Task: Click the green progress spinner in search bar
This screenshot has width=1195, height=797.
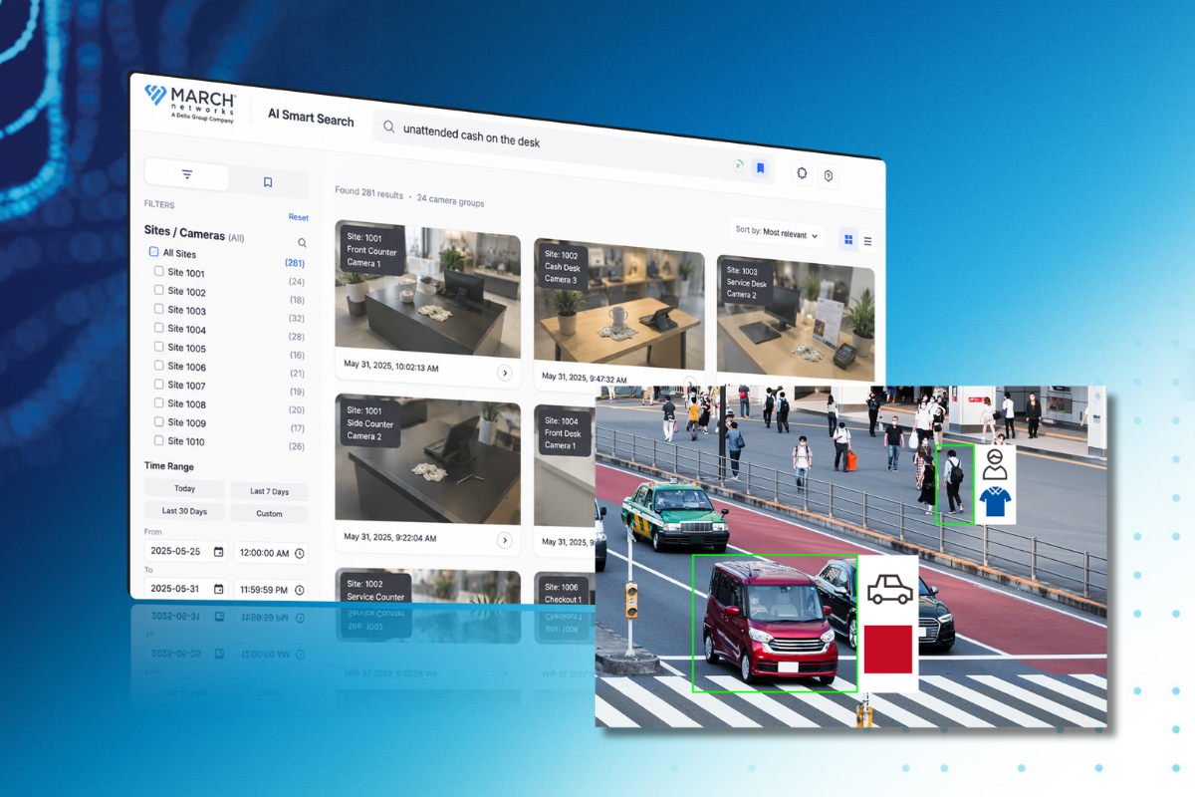Action: click(x=738, y=165)
